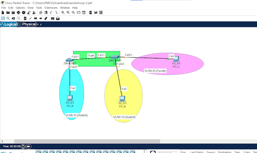Select the PC-A computer
Screen dimensions: 257x153
70,98
